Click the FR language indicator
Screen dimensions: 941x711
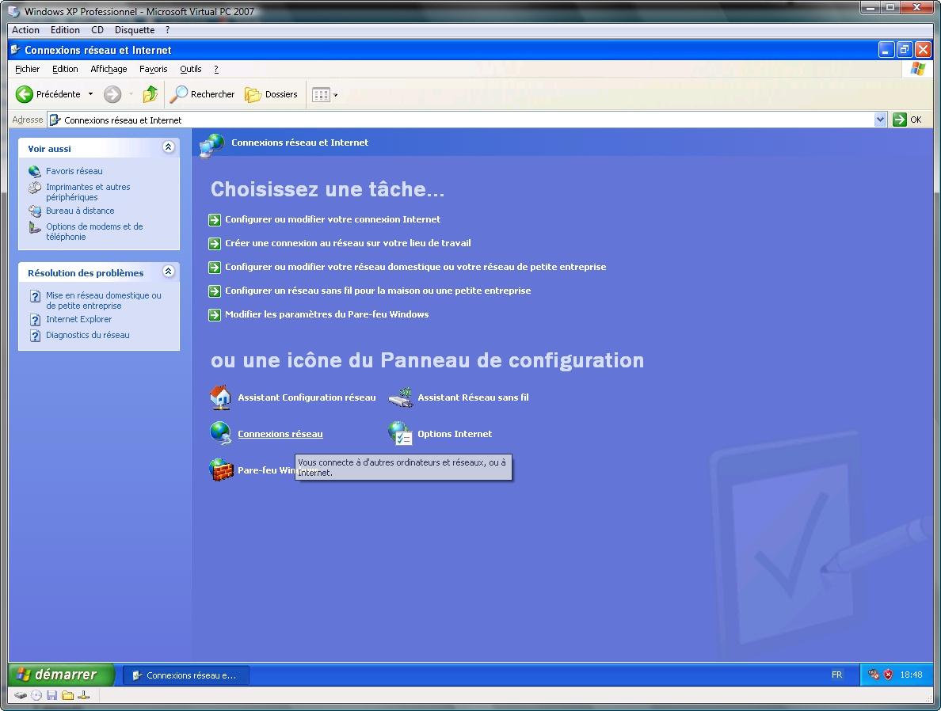click(836, 675)
